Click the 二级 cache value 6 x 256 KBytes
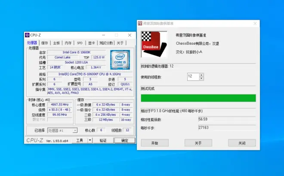 click(x=106, y=114)
